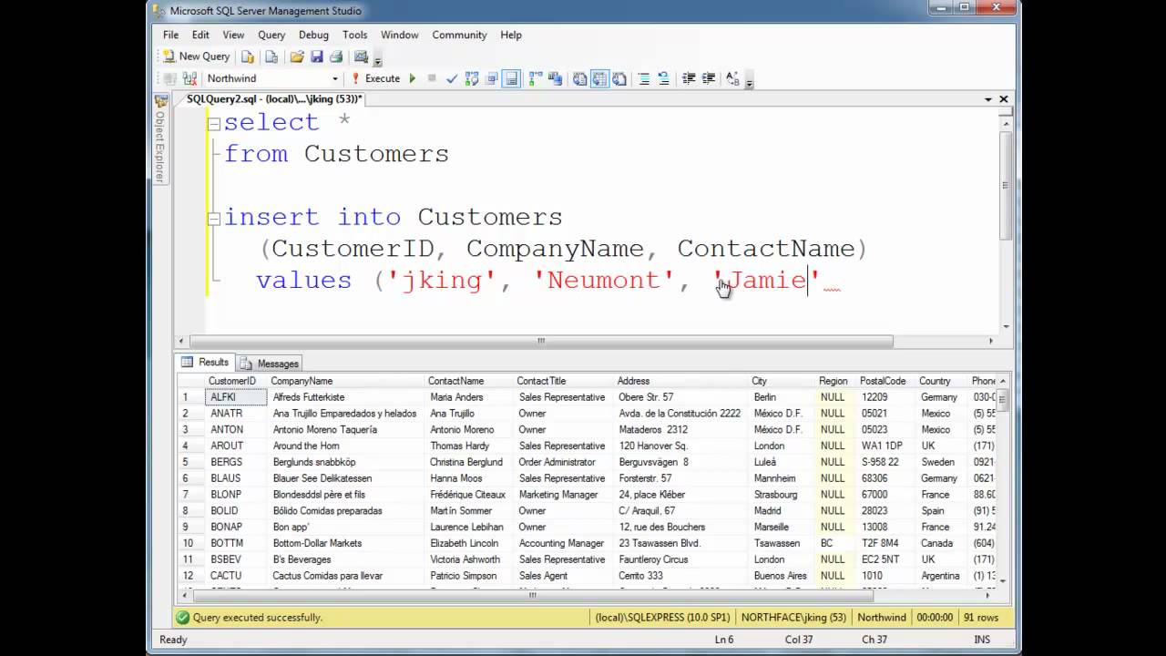Click the 'Query executed successfully.' status message
The height and width of the screenshot is (656, 1166).
(257, 617)
